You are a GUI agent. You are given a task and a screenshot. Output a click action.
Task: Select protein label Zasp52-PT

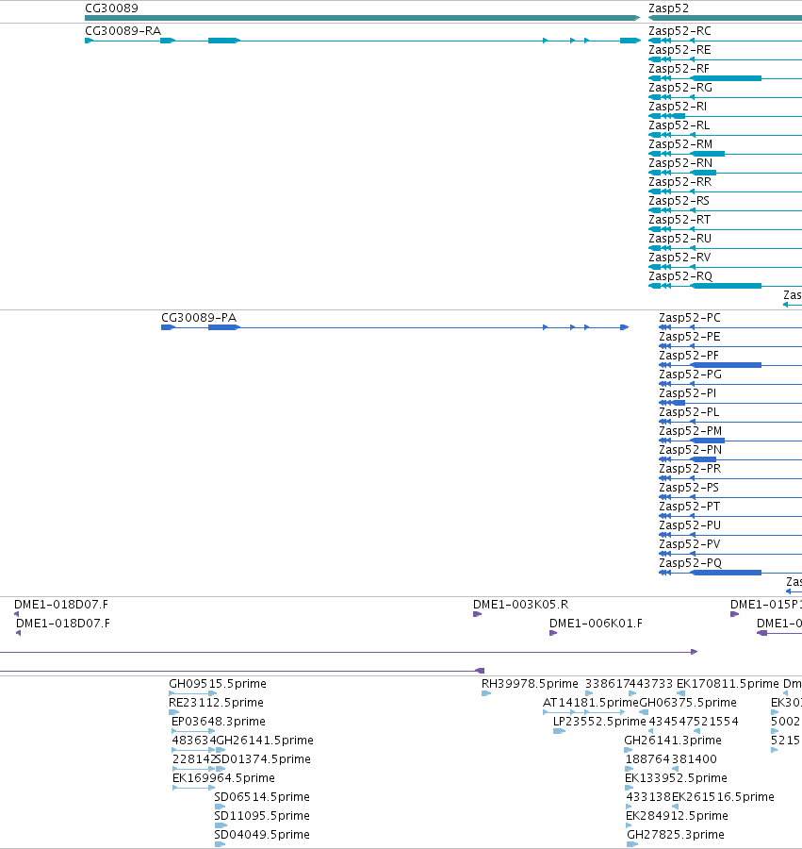(690, 507)
